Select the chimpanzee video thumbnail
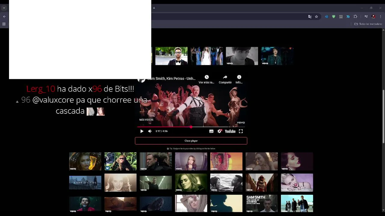 click(x=120, y=161)
